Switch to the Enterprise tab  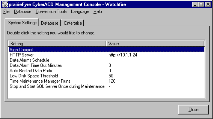73,23
